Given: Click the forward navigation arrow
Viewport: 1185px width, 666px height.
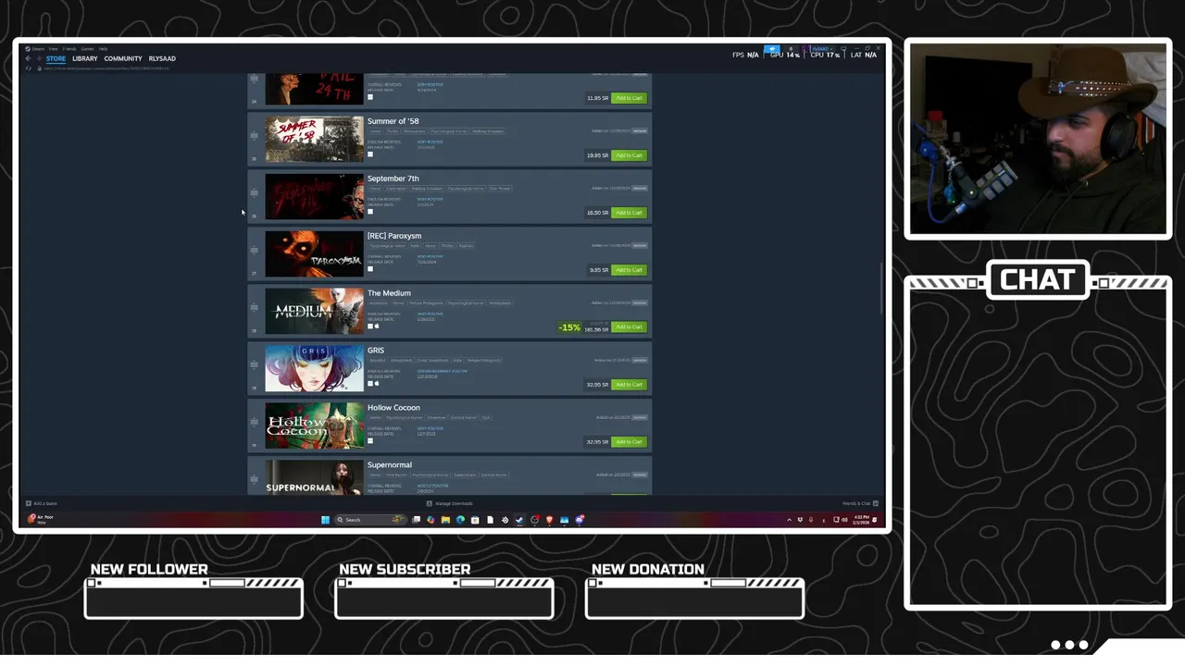Looking at the screenshot, I should (x=38, y=58).
